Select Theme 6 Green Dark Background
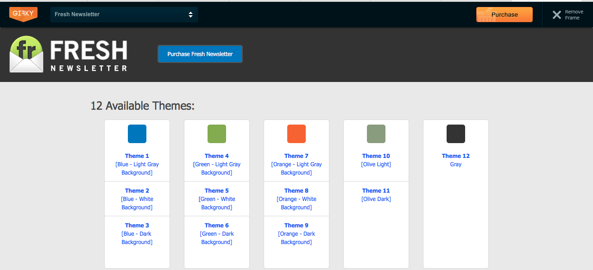593x270 pixels. (x=217, y=233)
